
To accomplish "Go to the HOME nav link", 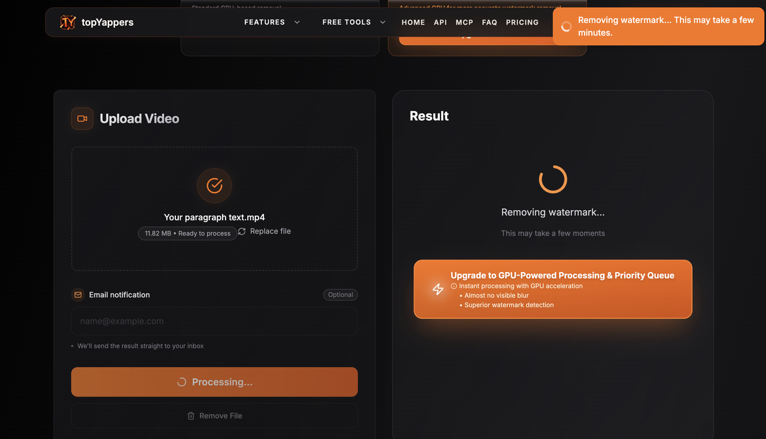I will (x=414, y=22).
